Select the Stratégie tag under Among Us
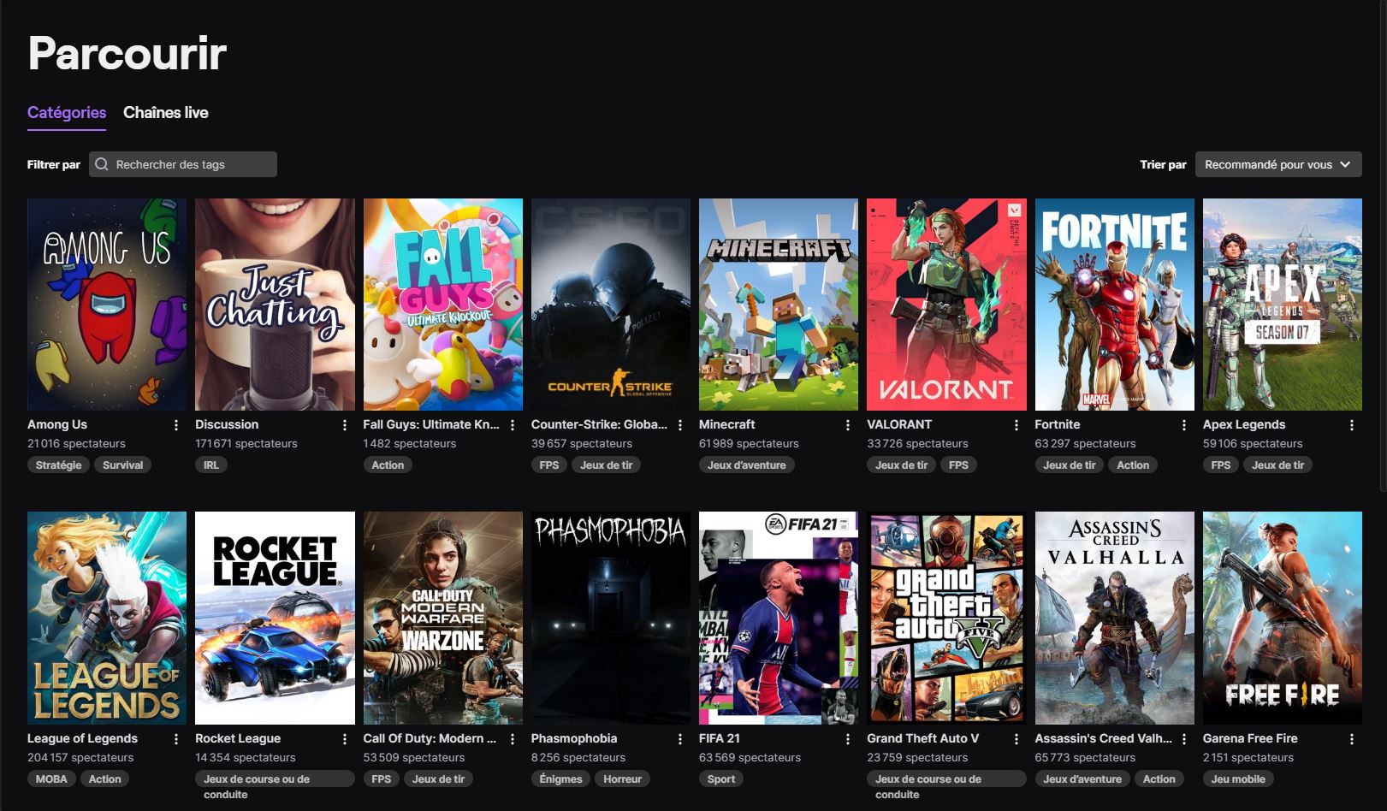This screenshot has height=811, width=1387. (59, 465)
